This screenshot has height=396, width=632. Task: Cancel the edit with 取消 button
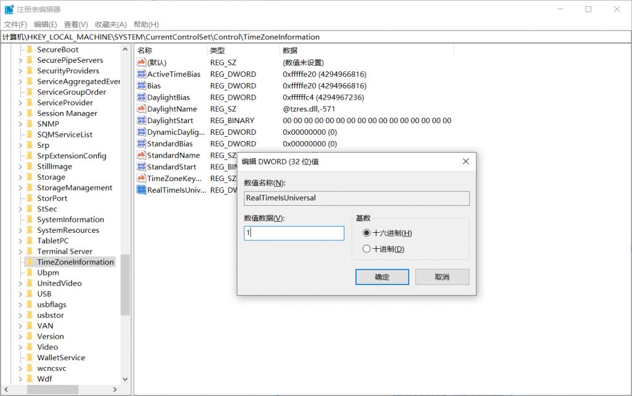tap(442, 277)
